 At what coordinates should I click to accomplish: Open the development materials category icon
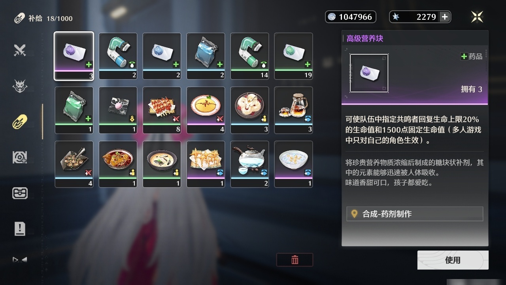[x=20, y=158]
